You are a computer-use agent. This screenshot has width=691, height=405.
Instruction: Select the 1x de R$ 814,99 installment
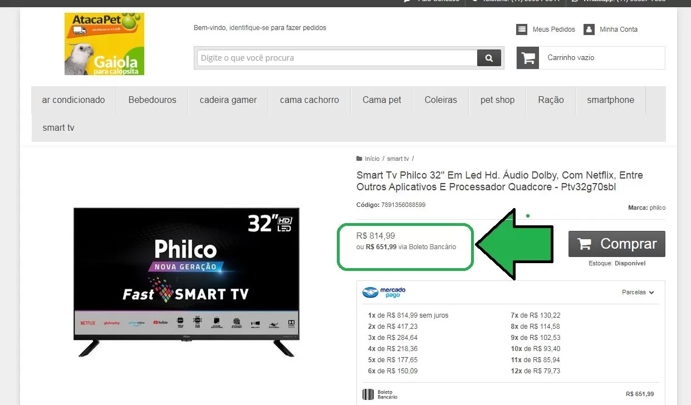point(408,315)
